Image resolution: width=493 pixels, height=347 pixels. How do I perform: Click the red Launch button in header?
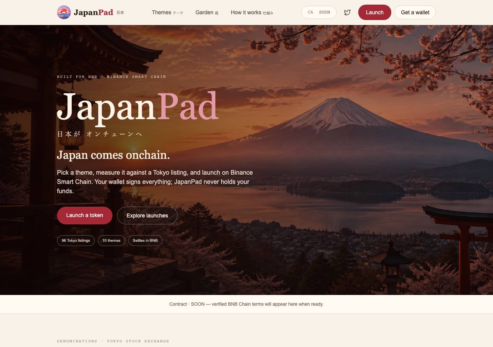[375, 12]
